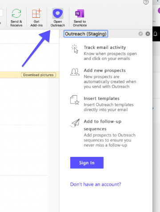Image resolution: width=160 pixels, height=212 pixels.
Task: Click the Open Outreach ribbon button
Action: (58, 18)
